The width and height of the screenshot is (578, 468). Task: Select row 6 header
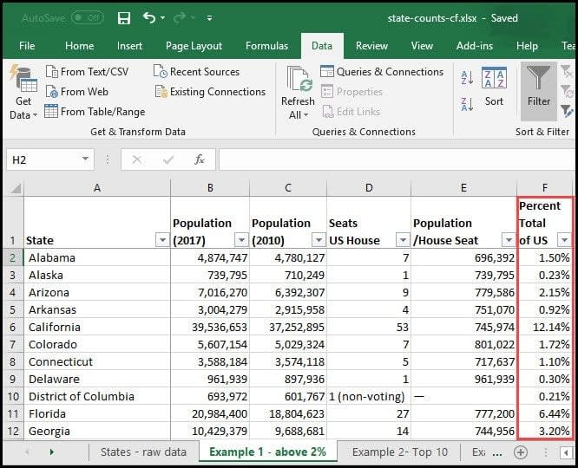12,327
